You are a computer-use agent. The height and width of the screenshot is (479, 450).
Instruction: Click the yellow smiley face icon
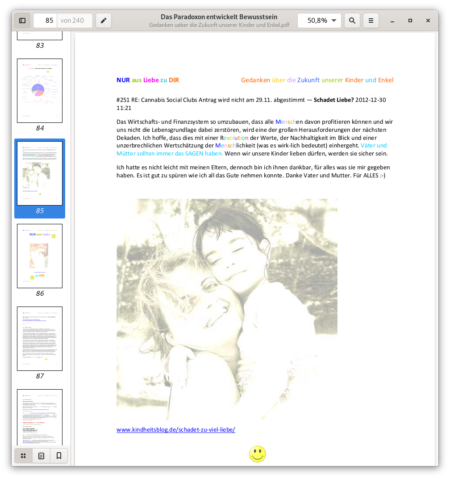[258, 454]
